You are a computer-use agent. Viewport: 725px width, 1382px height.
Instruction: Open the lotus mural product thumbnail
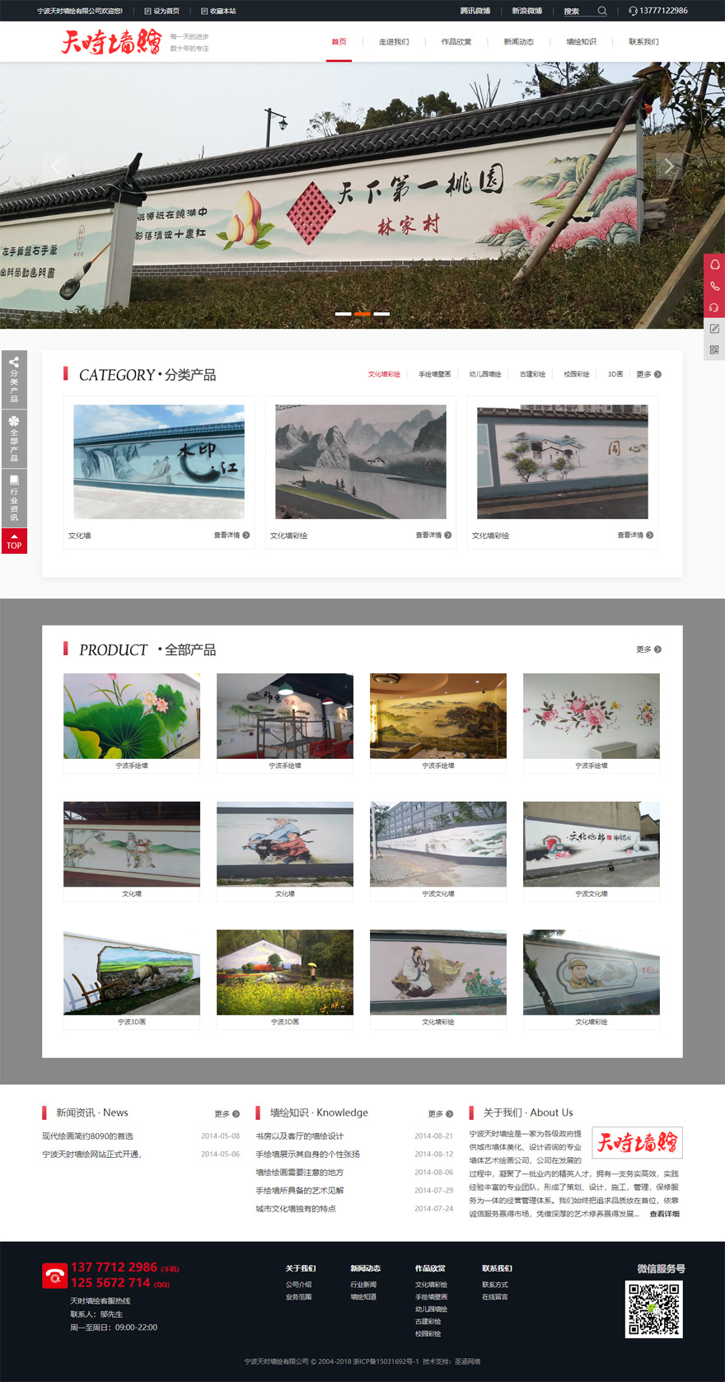pos(132,716)
